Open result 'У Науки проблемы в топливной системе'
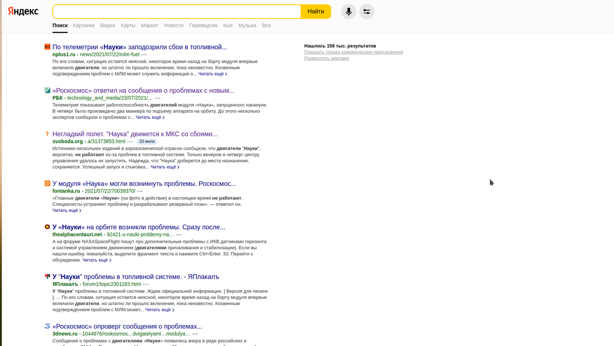The image size is (614, 346). 136,277
